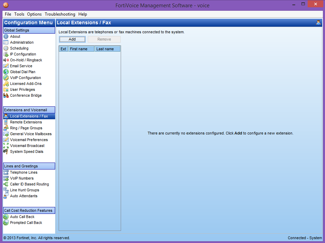The image size is (325, 243).
Task: Go to Licensed Add-Ons label
Action: pos(26,84)
